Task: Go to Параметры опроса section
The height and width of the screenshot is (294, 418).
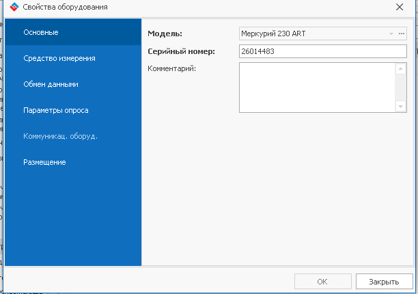Action: click(x=73, y=110)
